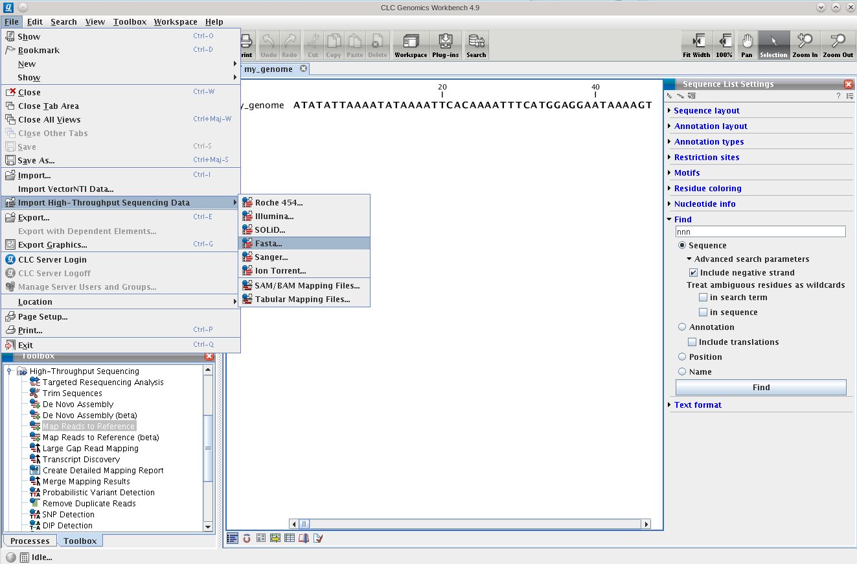Image resolution: width=857 pixels, height=564 pixels.
Task: Select SAM/BAM Mapping Files...
Action: click(x=304, y=286)
